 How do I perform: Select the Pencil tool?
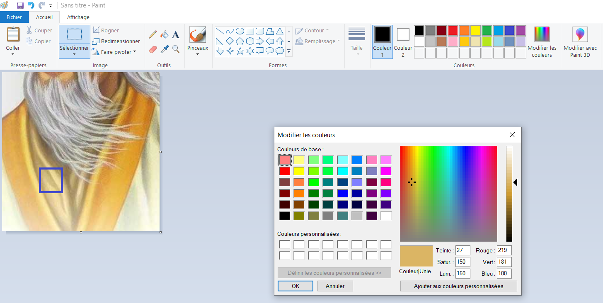153,34
